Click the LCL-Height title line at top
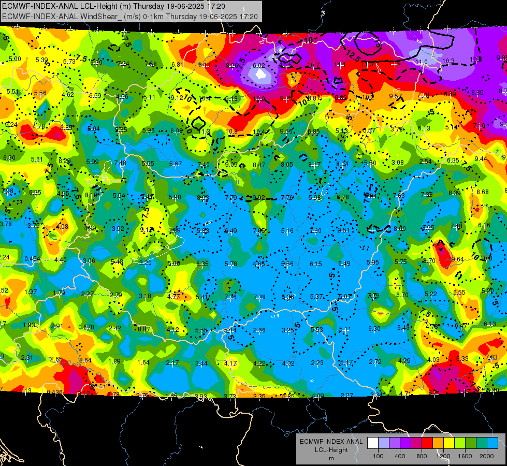Screen dimensions: 507x466 pyautogui.click(x=113, y=6)
